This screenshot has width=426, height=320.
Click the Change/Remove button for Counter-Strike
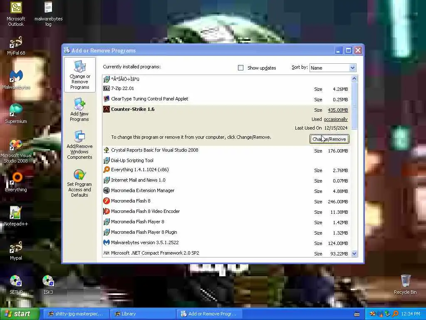point(329,139)
